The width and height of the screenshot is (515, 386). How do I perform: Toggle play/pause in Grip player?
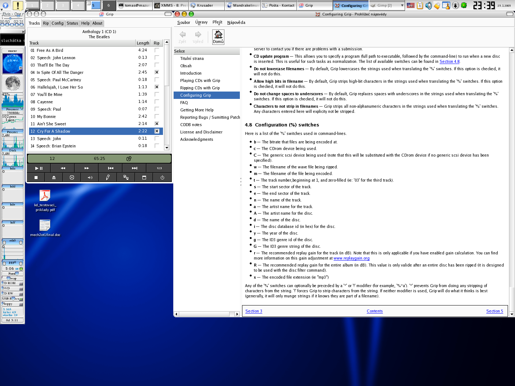point(39,168)
